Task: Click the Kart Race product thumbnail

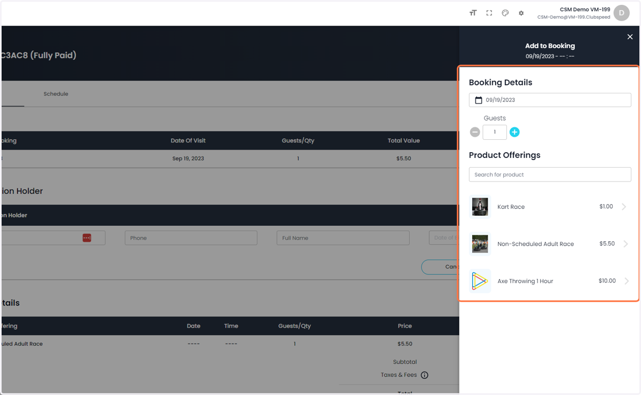Action: point(480,207)
